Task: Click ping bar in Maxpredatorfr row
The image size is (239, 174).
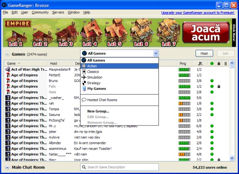Action: click(184, 70)
